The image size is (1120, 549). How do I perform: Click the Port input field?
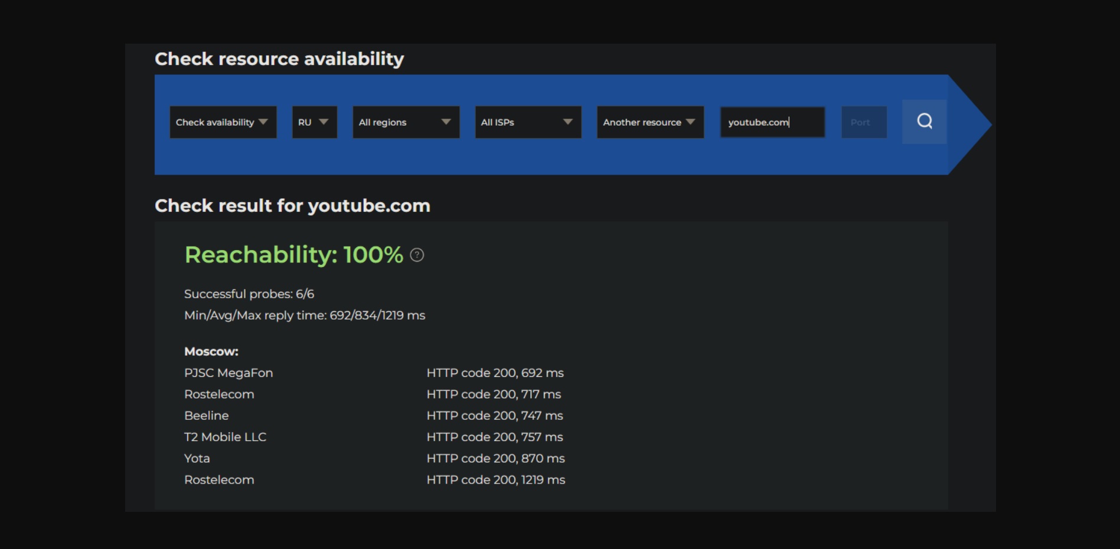[864, 122]
